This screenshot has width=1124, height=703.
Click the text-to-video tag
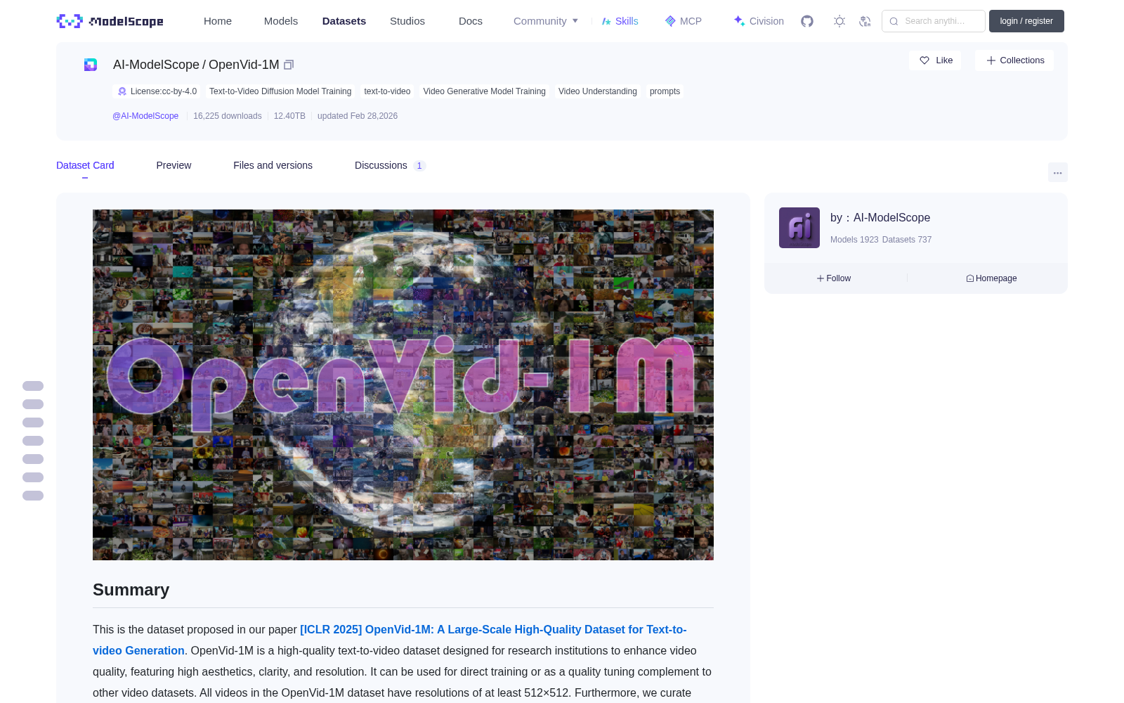pos(387,91)
